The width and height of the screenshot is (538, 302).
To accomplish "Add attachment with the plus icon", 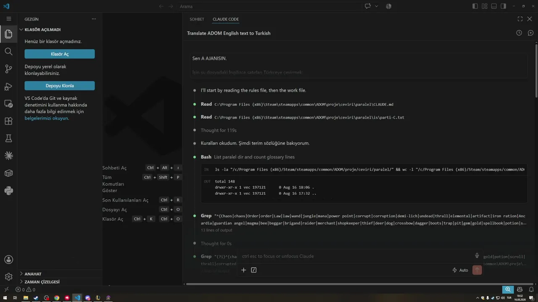I will click(243, 270).
